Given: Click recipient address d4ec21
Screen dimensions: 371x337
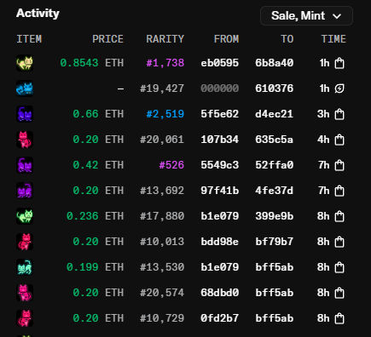Looking at the screenshot, I should (275, 114).
